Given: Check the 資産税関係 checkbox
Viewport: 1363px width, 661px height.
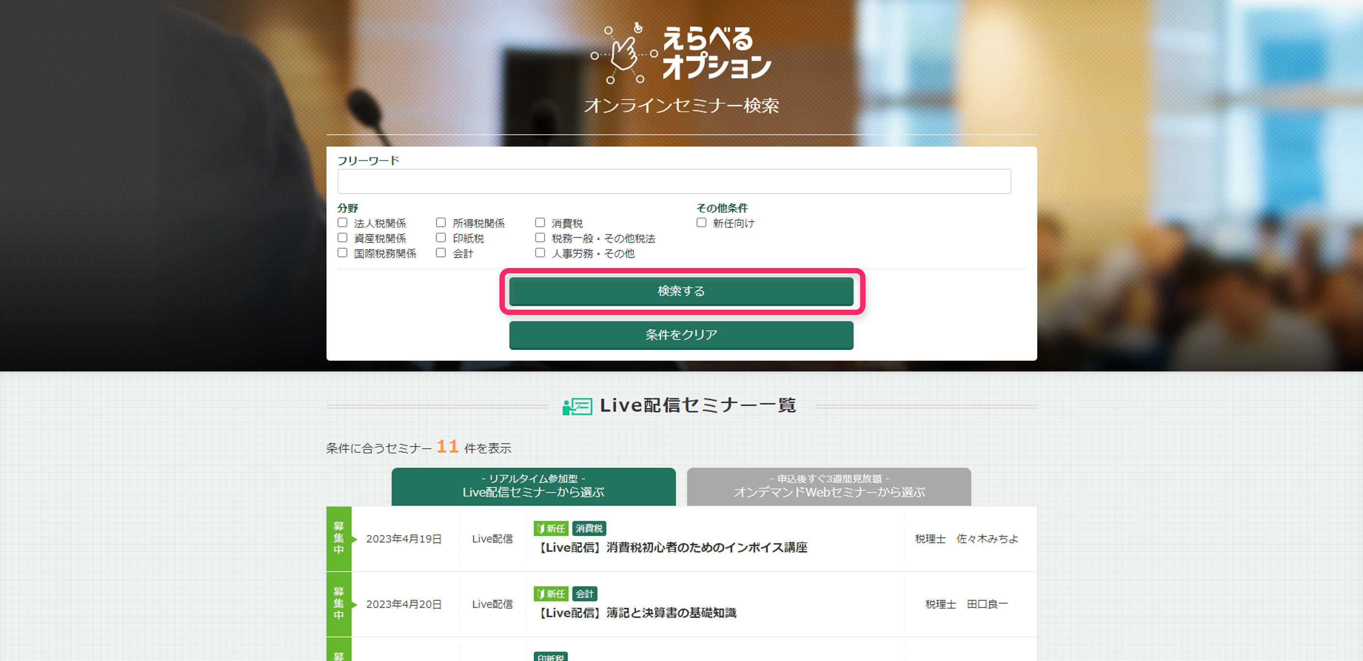Looking at the screenshot, I should tap(342, 238).
